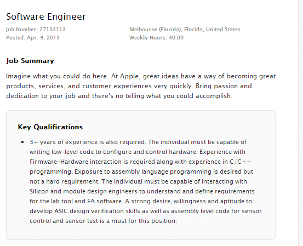Click the 'dedication to your job' sentence
The height and width of the screenshot is (246, 303).
[x=41, y=96]
